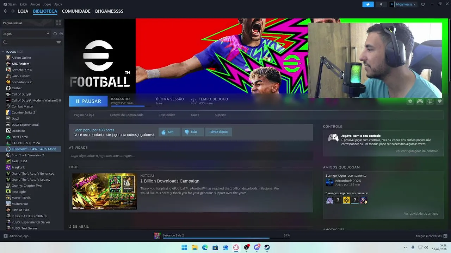The image size is (451, 253).
Task: Open 1 Billion Downloads Campaign headline
Action: click(170, 181)
